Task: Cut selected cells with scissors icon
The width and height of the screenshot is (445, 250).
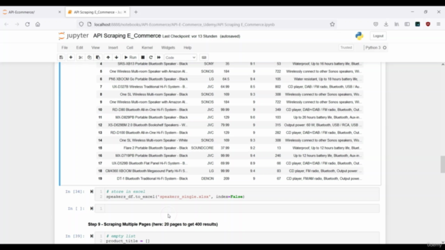Action: (x=81, y=57)
